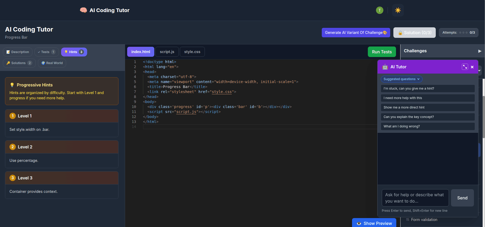Click the "Container provides context." hint text
This screenshot has height=227, width=485.
click(x=33, y=192)
